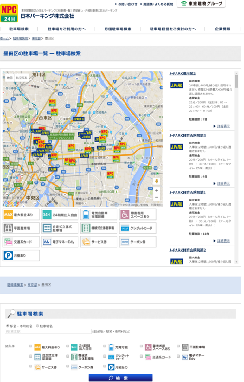The height and width of the screenshot is (382, 244).
Task: Click the お問い合わせ link
Action: tap(128, 4)
